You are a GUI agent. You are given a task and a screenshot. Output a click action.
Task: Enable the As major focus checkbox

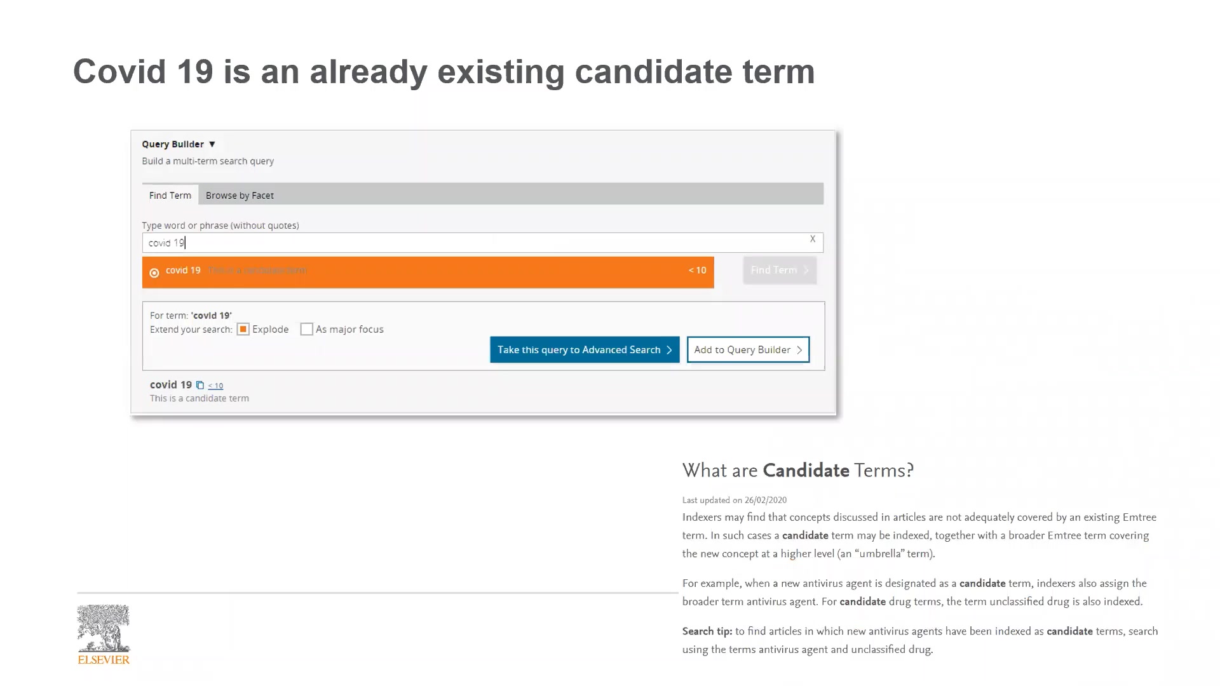tap(307, 329)
